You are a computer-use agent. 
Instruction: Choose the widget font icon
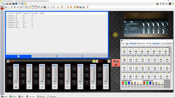[x=83, y=7]
